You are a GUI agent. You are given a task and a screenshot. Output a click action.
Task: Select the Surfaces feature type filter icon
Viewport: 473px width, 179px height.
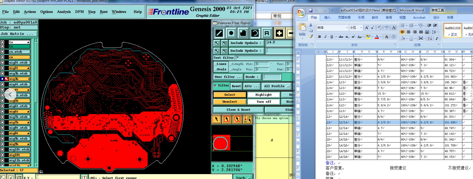pyautogui.click(x=243, y=33)
